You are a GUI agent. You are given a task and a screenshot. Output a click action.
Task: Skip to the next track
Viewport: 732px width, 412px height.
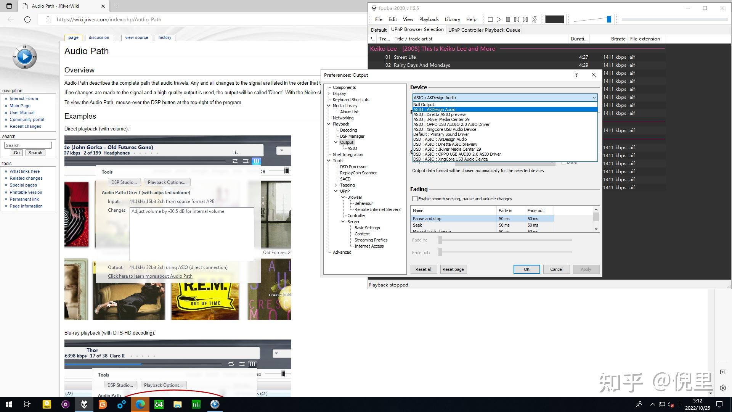point(525,19)
